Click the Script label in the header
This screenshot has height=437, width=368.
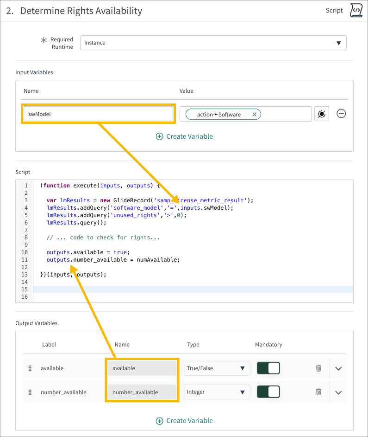(x=334, y=10)
